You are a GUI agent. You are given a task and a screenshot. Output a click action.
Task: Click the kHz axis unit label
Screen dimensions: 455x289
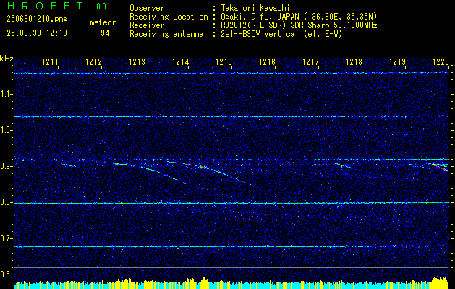7,59
